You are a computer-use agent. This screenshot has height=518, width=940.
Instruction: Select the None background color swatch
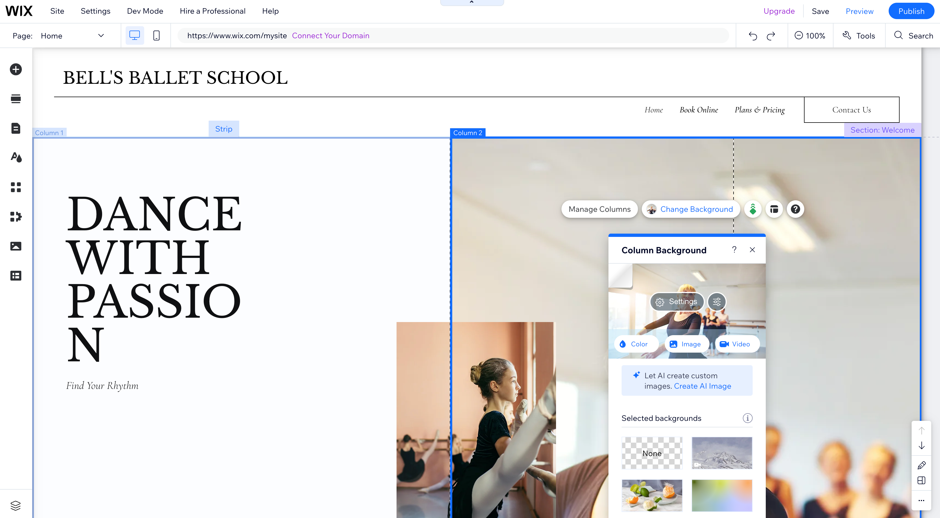point(652,453)
